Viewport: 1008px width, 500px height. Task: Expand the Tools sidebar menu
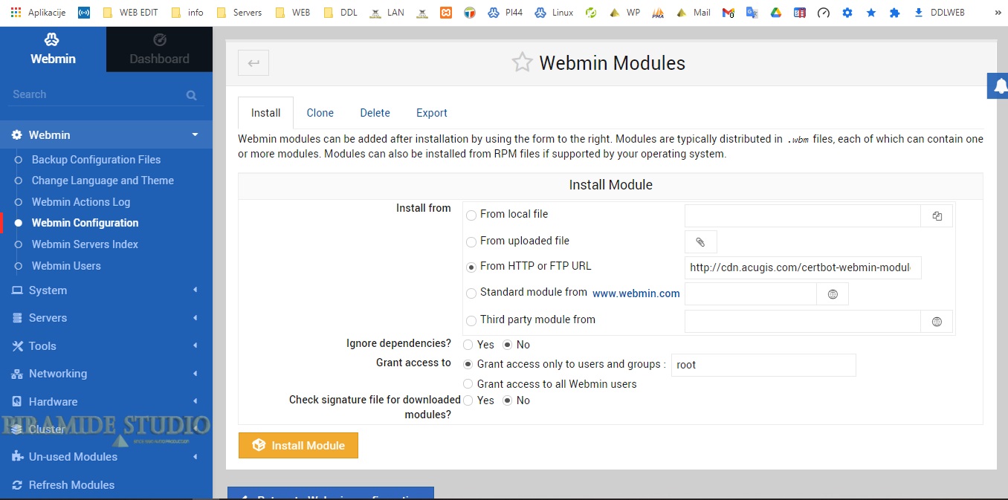pos(106,346)
